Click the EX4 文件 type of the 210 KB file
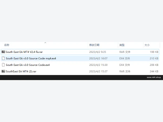The width and height of the screenshot is (163, 122). tap(125, 58)
